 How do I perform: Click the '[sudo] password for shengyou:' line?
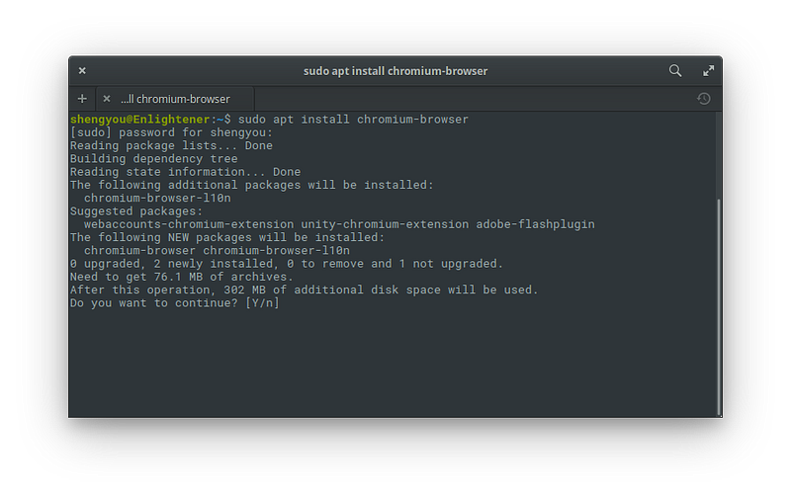[x=170, y=132]
